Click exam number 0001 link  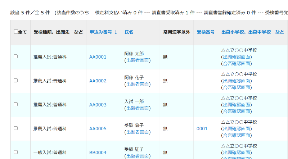[202, 128]
